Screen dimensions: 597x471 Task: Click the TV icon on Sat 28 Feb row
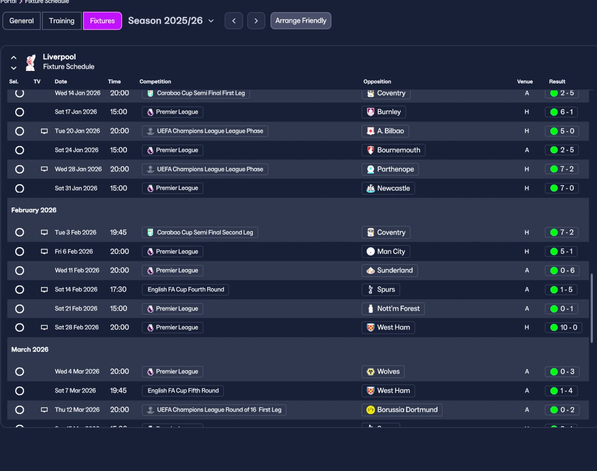click(x=44, y=327)
